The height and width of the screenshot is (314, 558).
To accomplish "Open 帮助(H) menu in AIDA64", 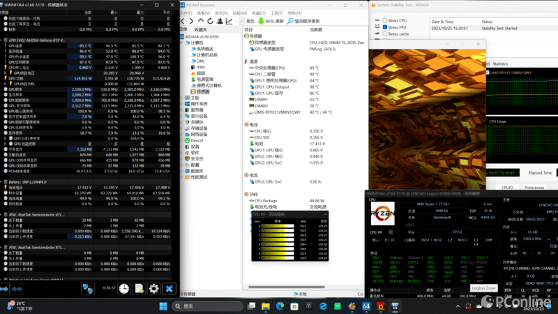I will pyautogui.click(x=294, y=13).
